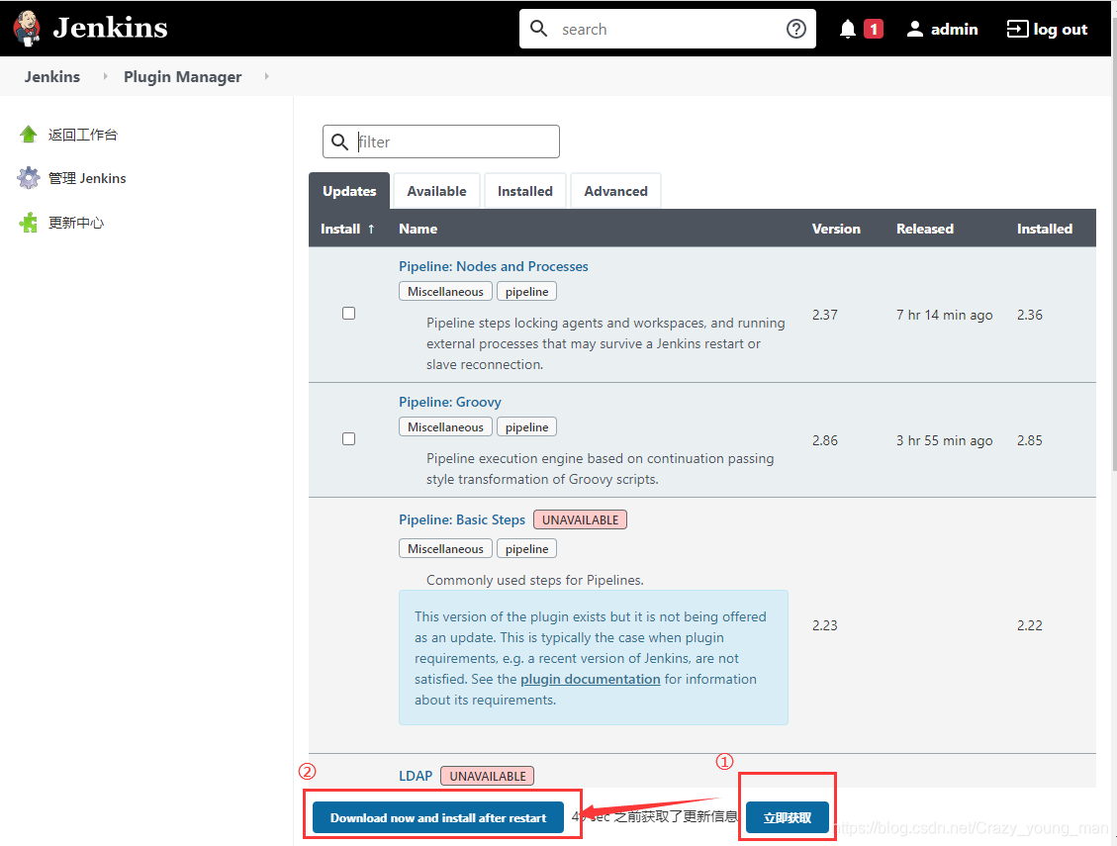Switch to the Advanced tab
This screenshot has height=846, width=1117.
point(615,191)
